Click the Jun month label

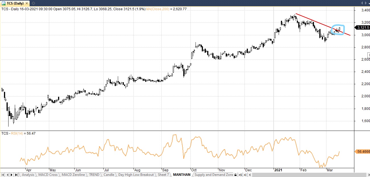tap(78, 170)
